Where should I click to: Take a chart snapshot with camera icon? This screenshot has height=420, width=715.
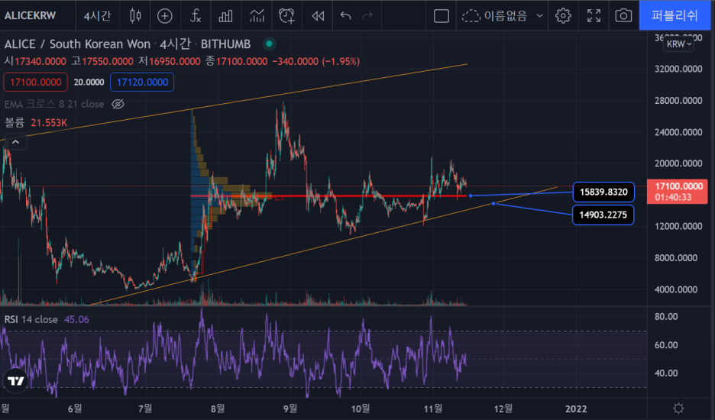tap(623, 15)
